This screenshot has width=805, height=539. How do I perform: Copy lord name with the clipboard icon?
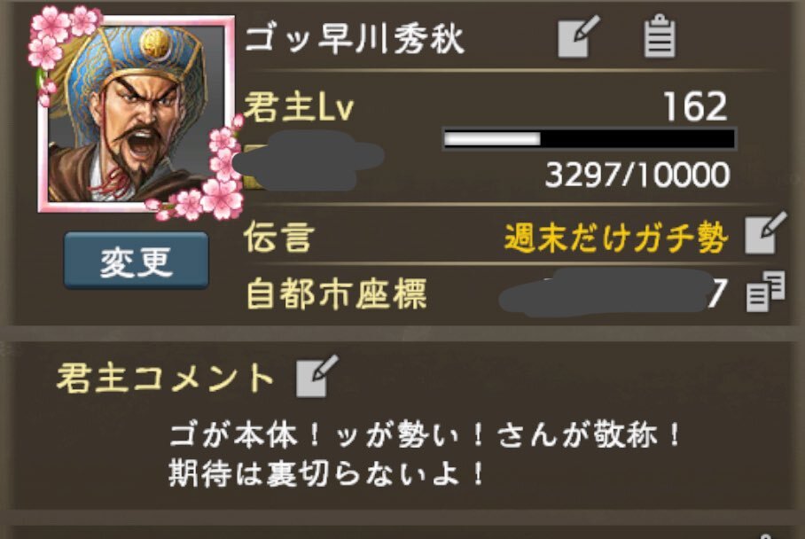coord(660,36)
